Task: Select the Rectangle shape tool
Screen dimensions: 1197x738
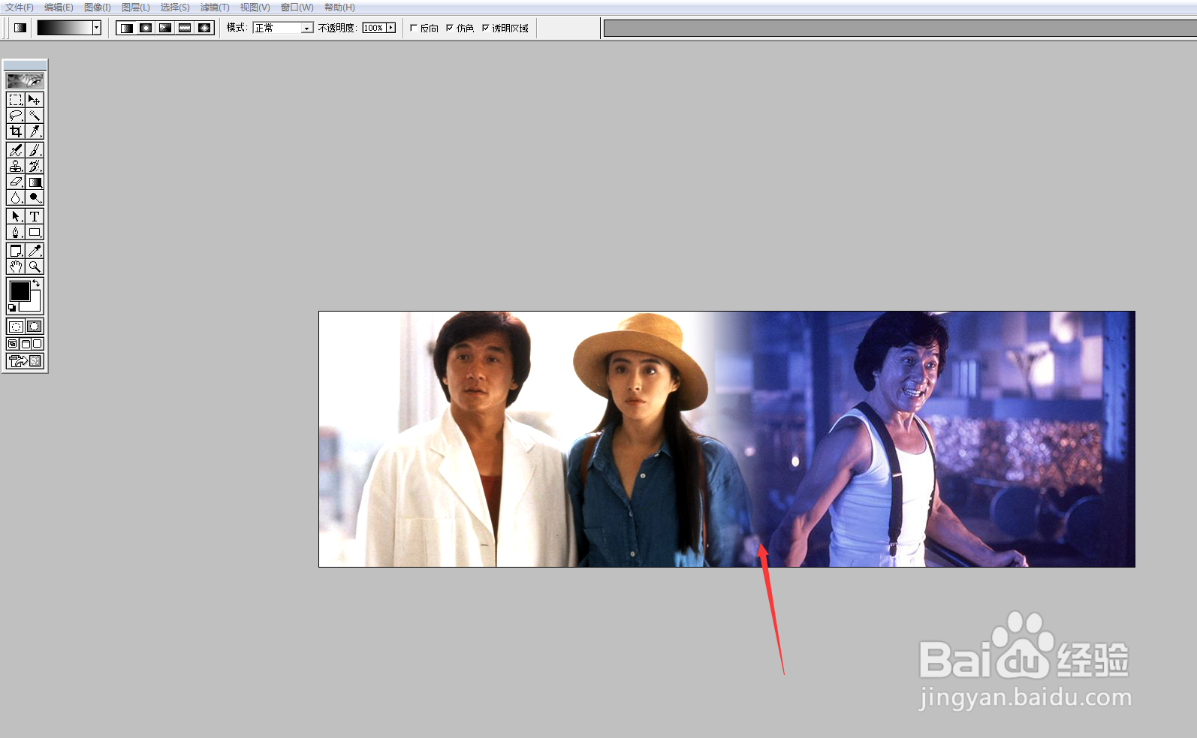Action: (x=35, y=232)
